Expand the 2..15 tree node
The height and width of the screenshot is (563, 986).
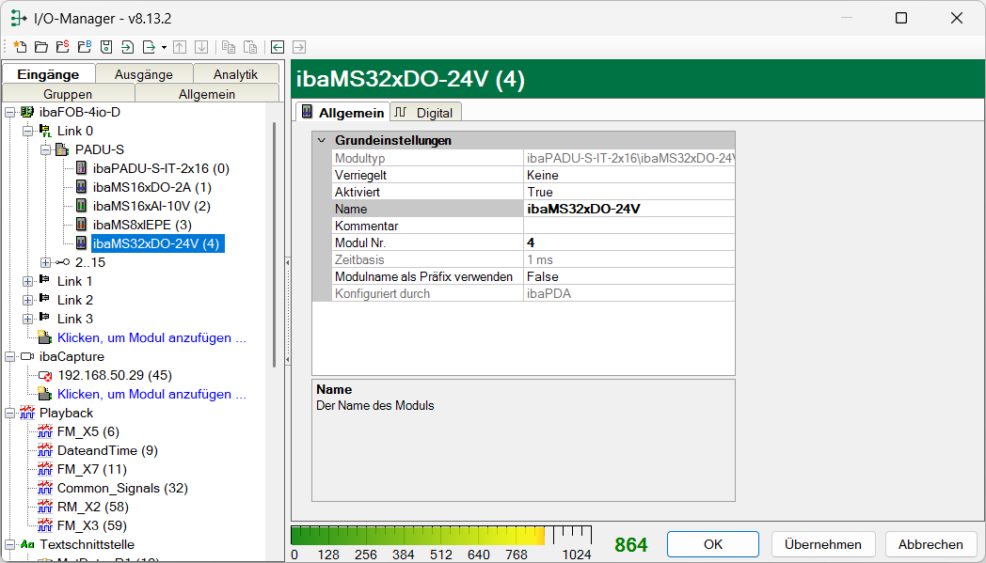45,262
